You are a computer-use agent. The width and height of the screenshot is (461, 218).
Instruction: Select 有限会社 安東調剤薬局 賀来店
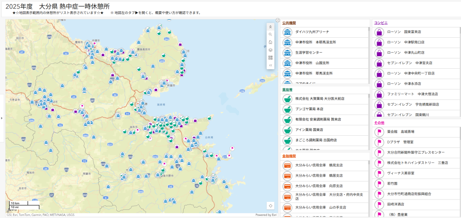pos(324,120)
